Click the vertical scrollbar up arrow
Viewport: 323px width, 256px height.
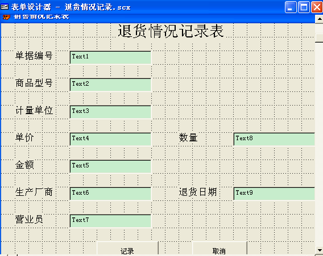click(319, 19)
